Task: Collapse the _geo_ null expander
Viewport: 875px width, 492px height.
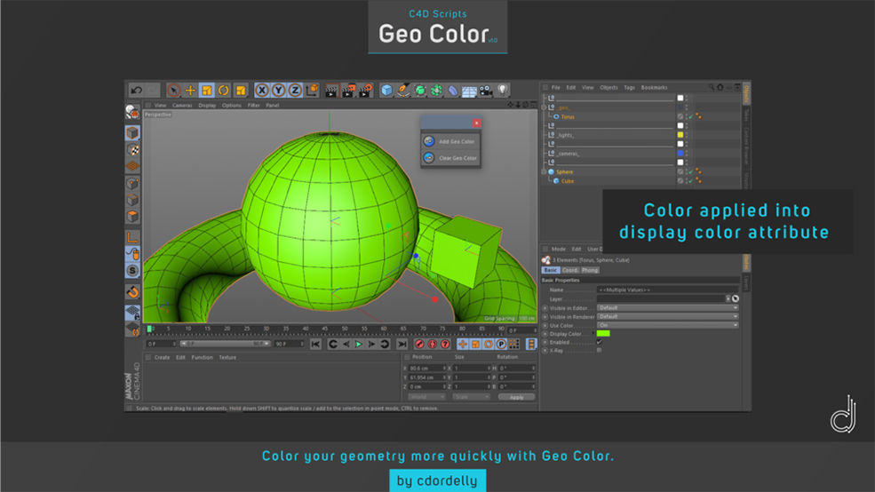Action: (x=544, y=107)
